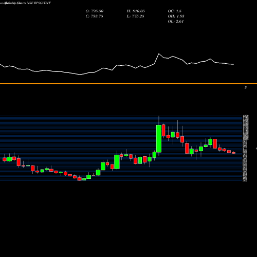The image size is (257, 257).
Task: Select the high value H: 810.05
Action: tap(136, 11)
